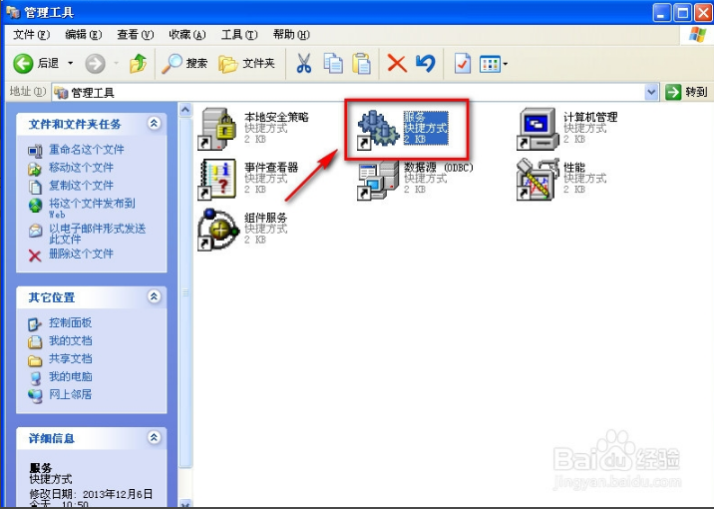Collapse the 文件和文件夹任务 panel
Image resolution: width=714 pixels, height=509 pixels.
click(x=154, y=124)
